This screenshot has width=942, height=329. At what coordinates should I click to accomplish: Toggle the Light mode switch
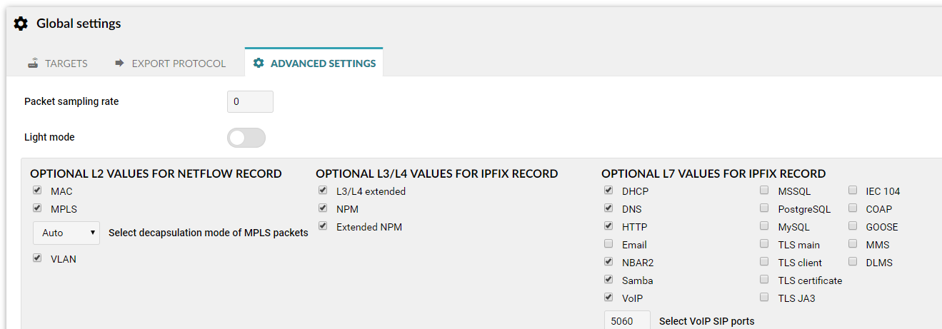click(246, 138)
